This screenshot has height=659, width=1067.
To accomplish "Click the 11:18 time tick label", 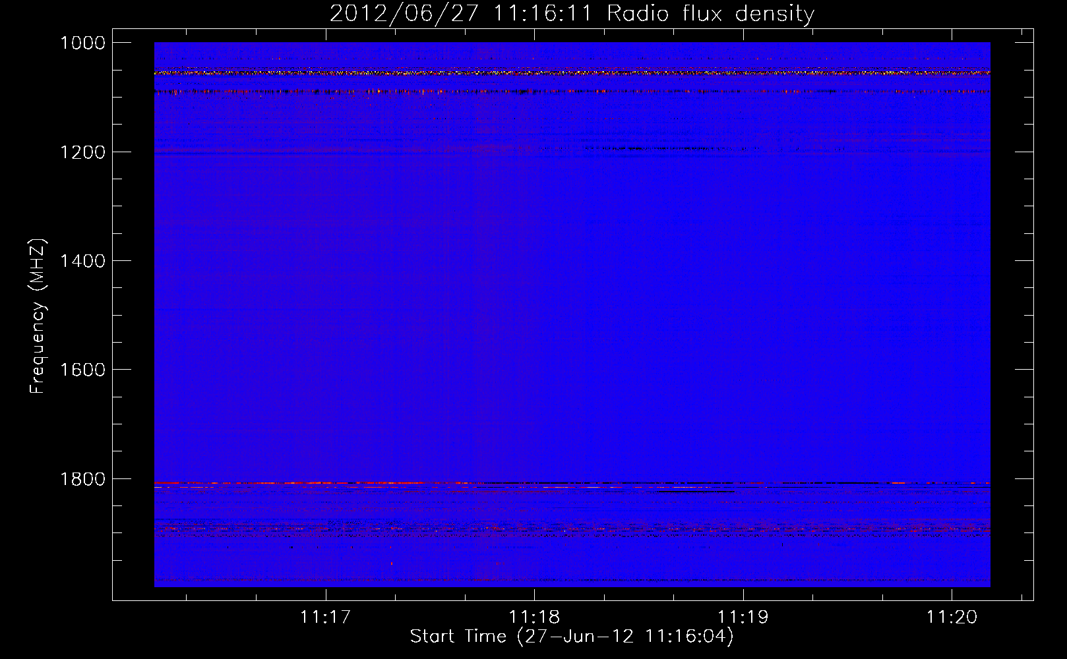I will click(534, 617).
